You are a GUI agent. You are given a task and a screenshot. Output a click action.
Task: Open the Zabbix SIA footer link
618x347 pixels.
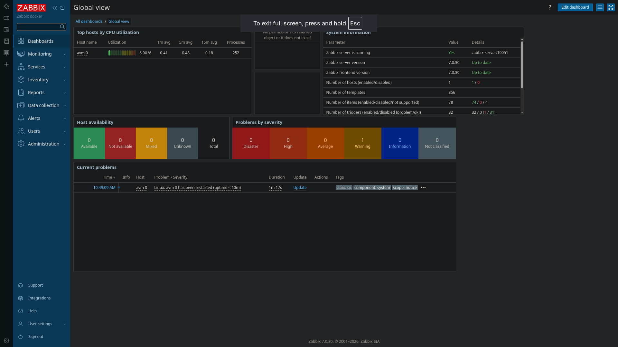370,342
